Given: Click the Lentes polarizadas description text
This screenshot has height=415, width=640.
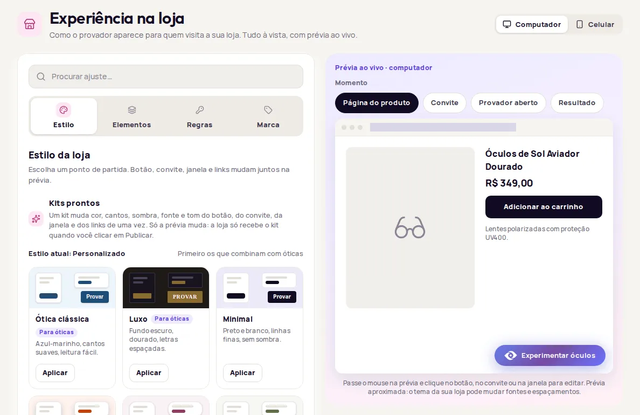Looking at the screenshot, I should [537, 233].
